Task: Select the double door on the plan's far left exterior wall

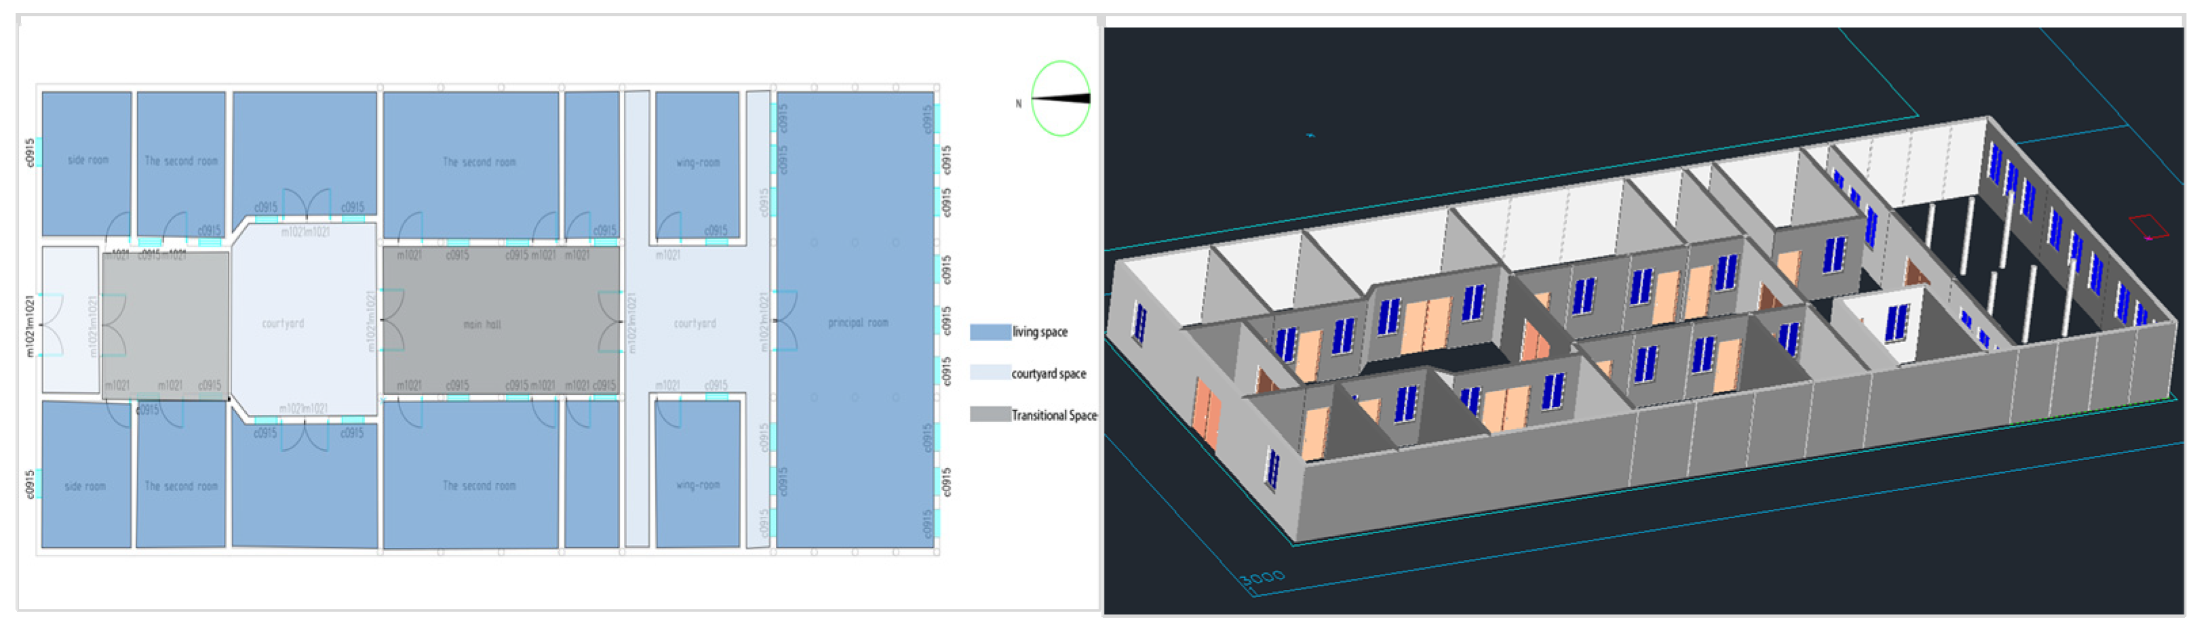Action: [50, 324]
